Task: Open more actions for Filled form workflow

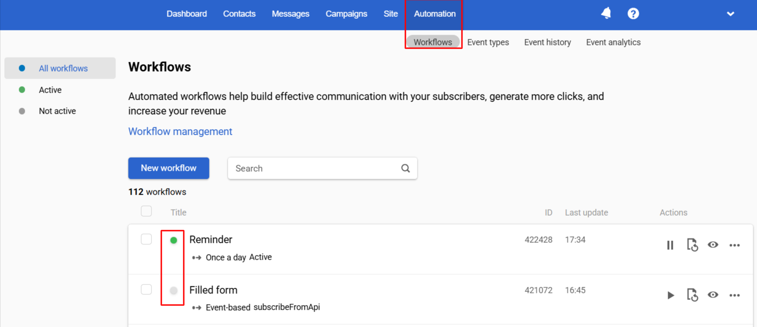Action: 735,295
